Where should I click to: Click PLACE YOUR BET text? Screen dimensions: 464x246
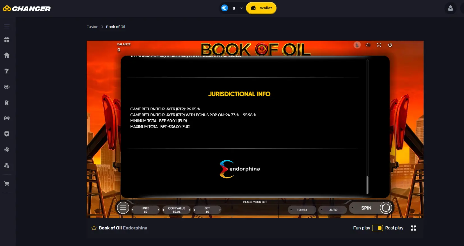[x=255, y=202]
